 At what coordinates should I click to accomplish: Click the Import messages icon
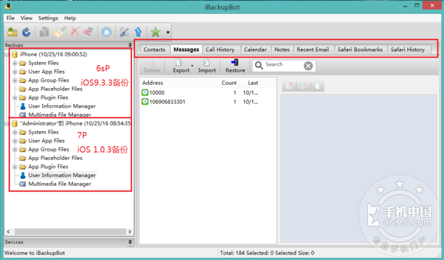pos(207,66)
